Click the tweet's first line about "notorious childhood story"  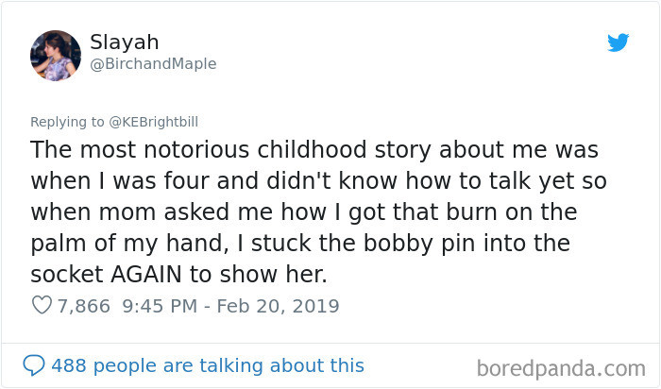[x=314, y=150]
